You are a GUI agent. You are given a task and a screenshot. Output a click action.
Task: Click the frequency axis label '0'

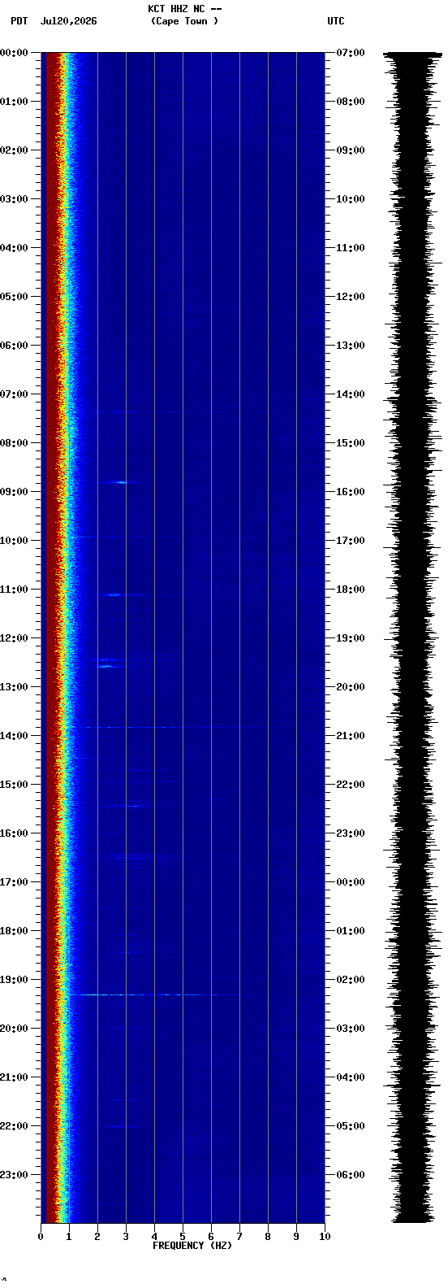coord(41,1237)
